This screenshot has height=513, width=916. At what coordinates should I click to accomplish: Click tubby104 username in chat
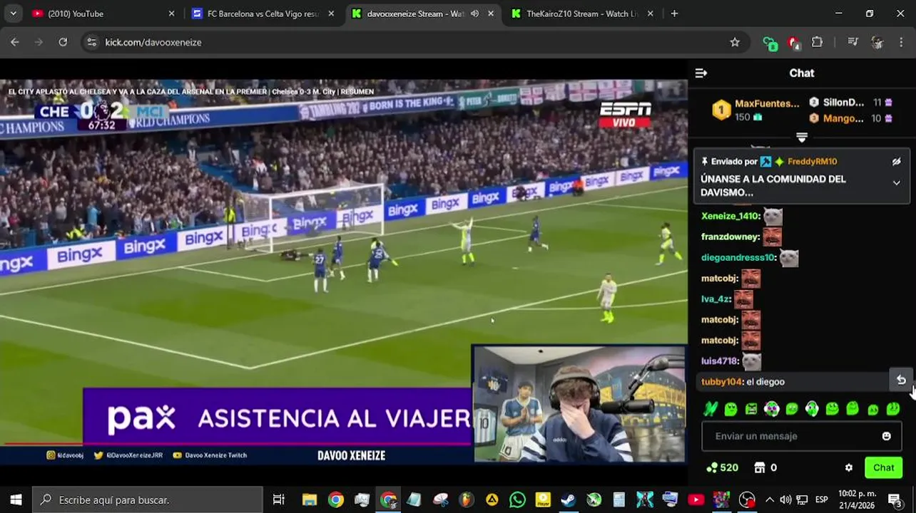tap(721, 382)
